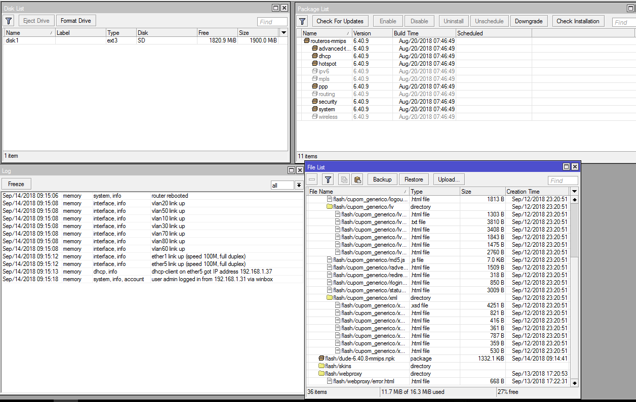Click the dhcp package icon
Image resolution: width=636 pixels, height=402 pixels.
pos(314,56)
